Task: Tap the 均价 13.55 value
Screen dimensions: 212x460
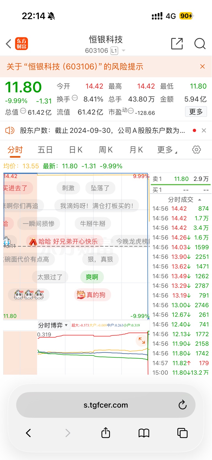Action: (x=30, y=166)
